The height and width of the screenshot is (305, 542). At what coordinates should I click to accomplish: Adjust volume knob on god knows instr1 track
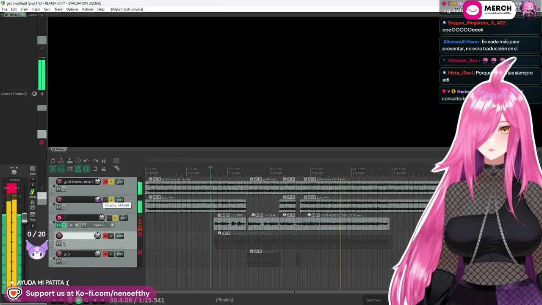[x=98, y=182]
